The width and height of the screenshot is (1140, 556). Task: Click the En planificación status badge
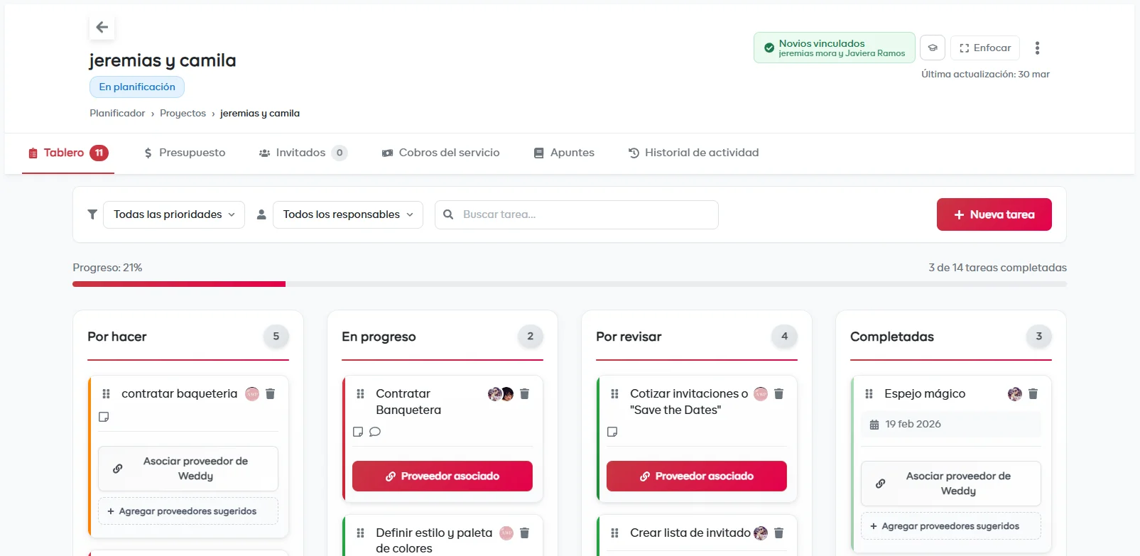click(137, 87)
